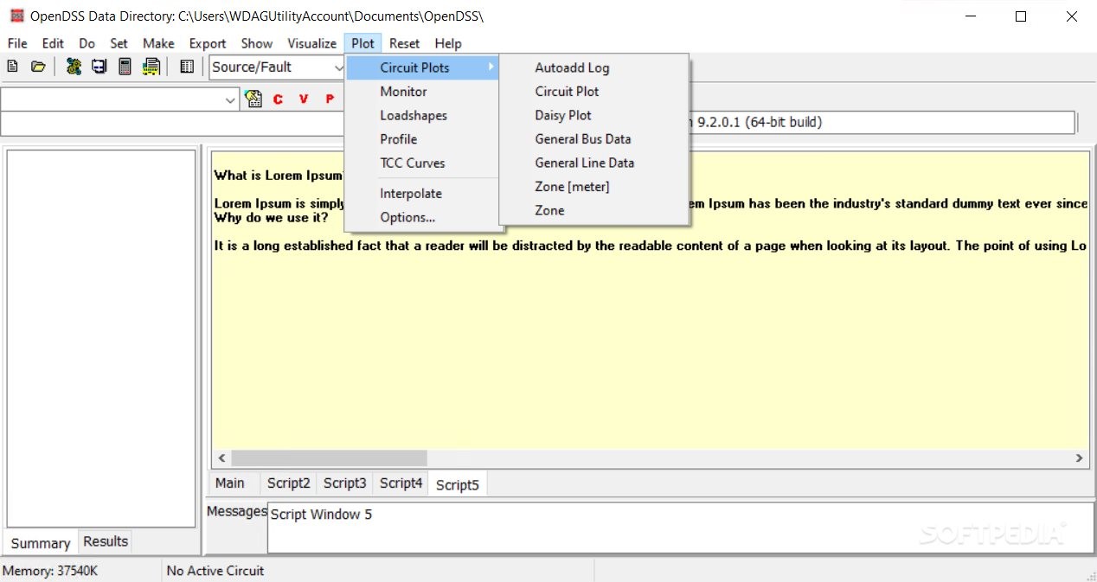This screenshot has width=1097, height=582.
Task: Choose the plain Zone submenu item
Action: coord(594,210)
